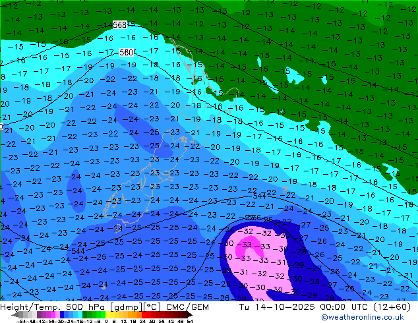Click the legend value 24

click(142, 321)
